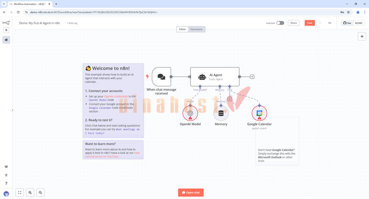Open the templates icon in the sidebar
Viewport: 369px width, 199px height.
click(6, 167)
